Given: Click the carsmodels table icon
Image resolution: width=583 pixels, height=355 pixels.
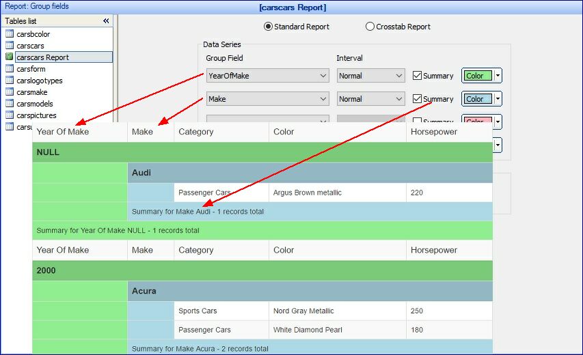Looking at the screenshot, I should click(10, 104).
